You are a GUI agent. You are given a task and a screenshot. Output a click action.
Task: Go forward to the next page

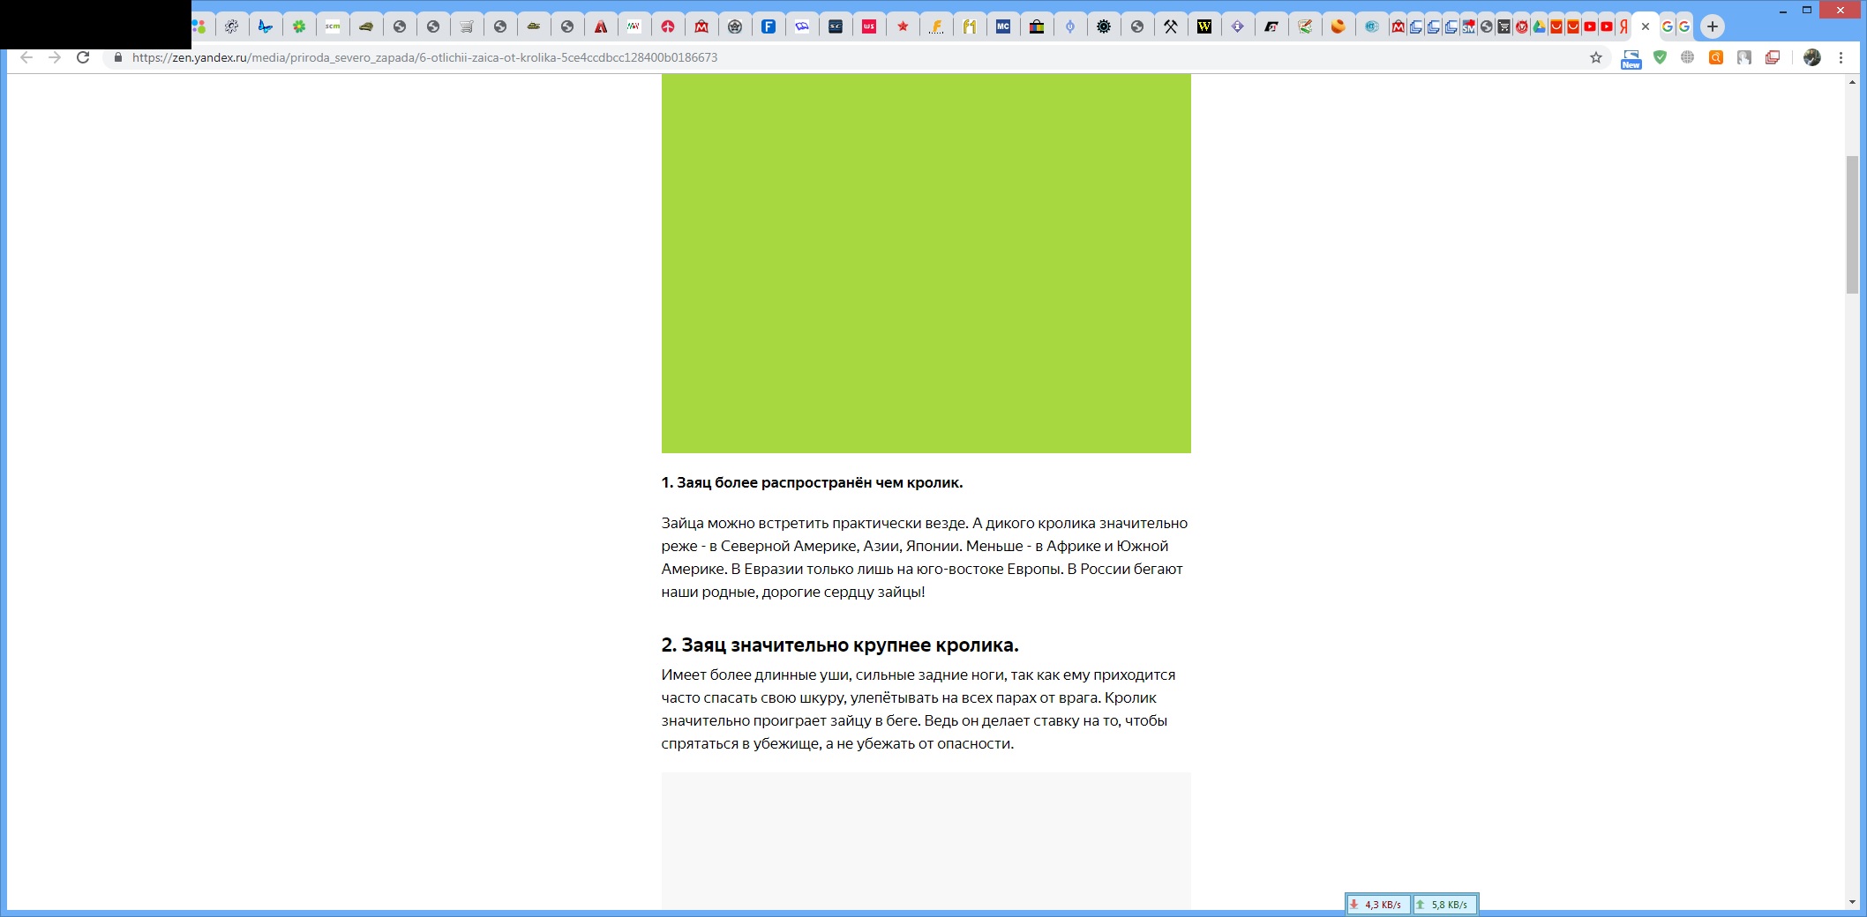tap(55, 57)
